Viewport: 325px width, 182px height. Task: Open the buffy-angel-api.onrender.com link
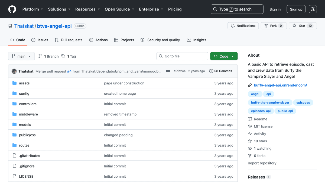[x=280, y=85]
